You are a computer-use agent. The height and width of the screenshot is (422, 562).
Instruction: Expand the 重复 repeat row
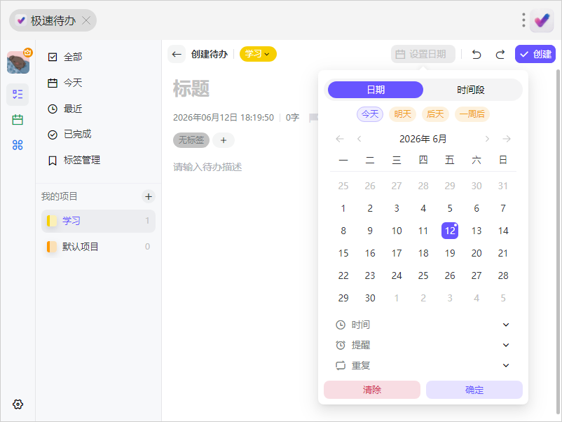[x=423, y=365]
